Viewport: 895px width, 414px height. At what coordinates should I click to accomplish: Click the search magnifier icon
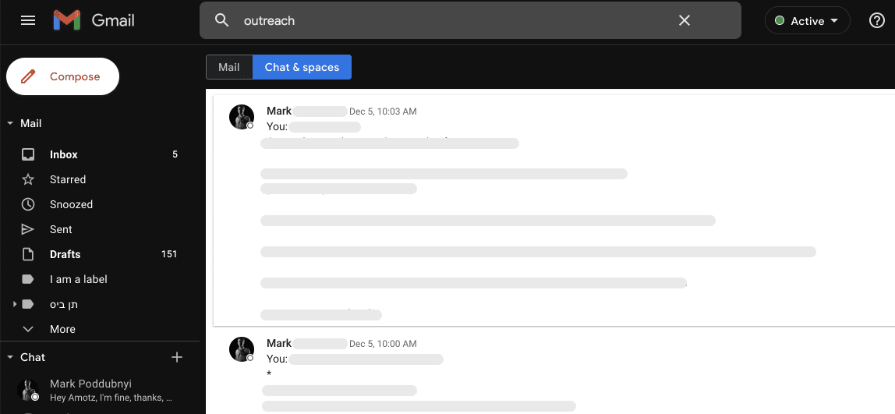222,20
